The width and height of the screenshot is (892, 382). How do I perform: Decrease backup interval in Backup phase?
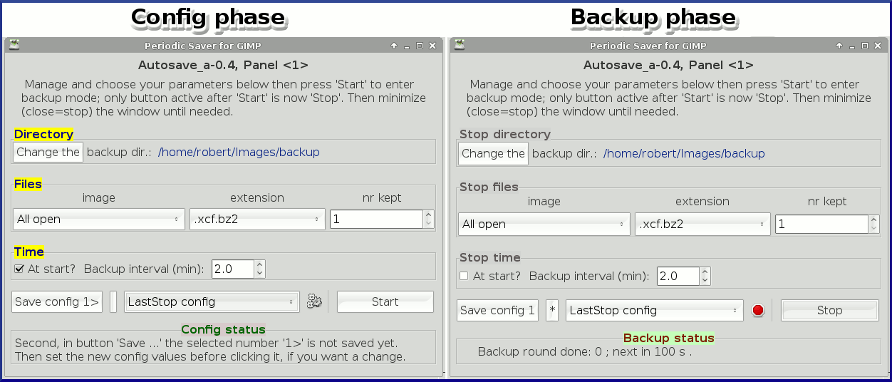click(x=705, y=281)
